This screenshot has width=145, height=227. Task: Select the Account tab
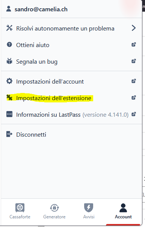click(123, 211)
